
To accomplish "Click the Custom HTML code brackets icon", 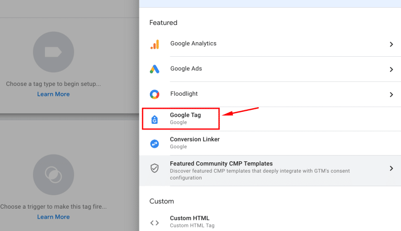I will tap(155, 223).
